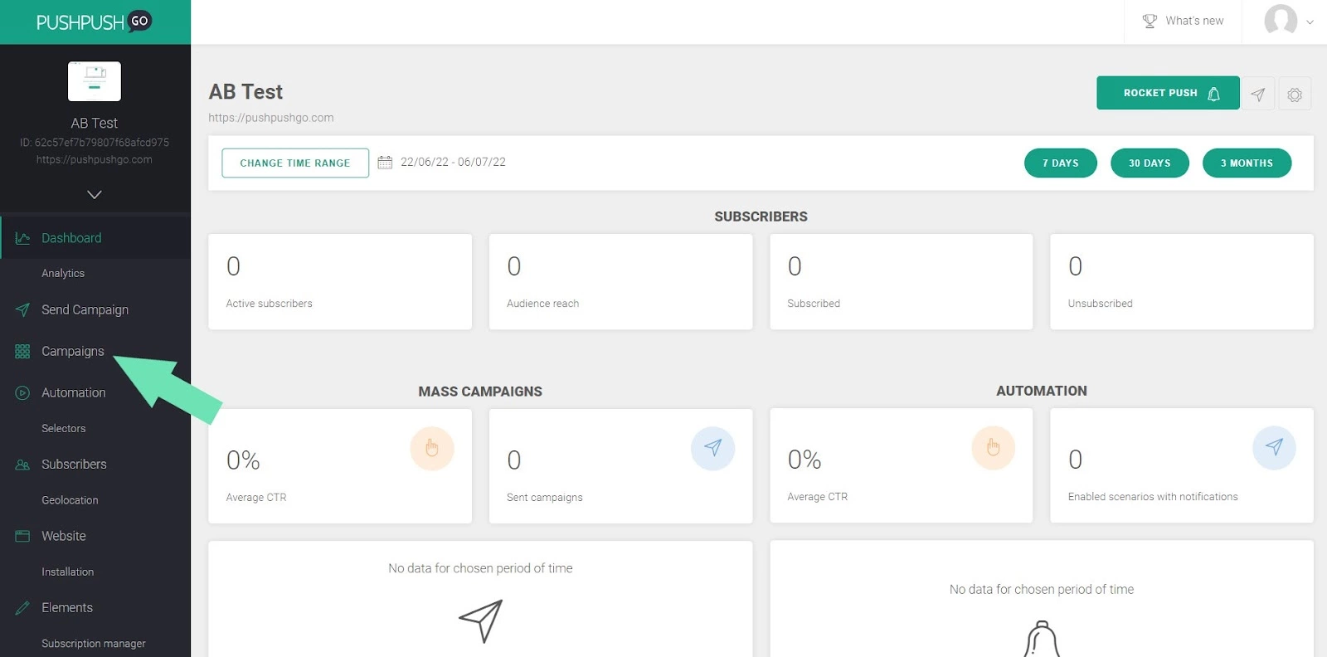Click the Send Campaign paper plane icon

(x=22, y=309)
